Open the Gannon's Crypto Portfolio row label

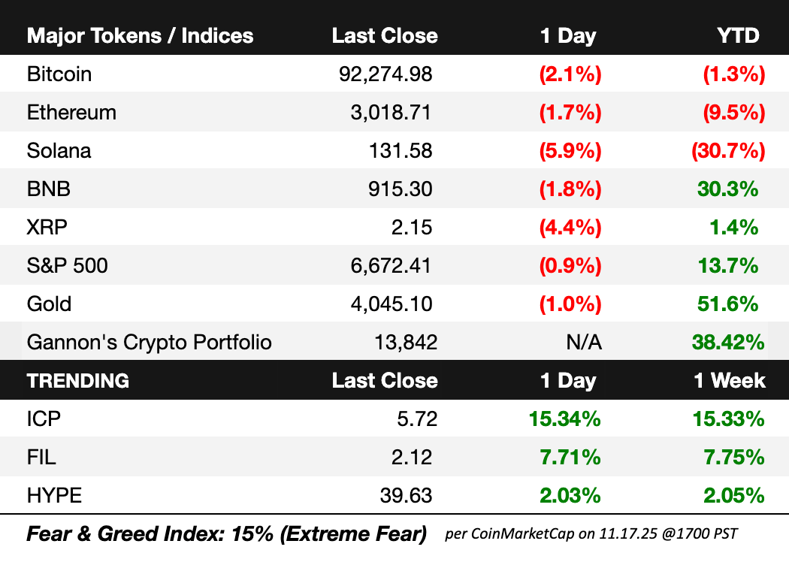point(150,343)
